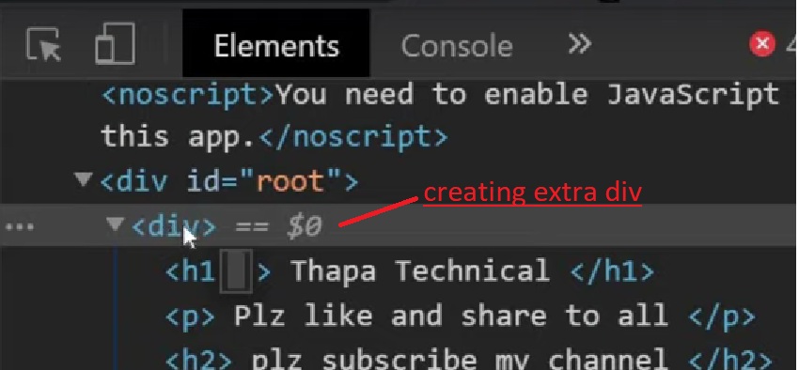
Task: Click the "root" attribute value
Action: [291, 182]
